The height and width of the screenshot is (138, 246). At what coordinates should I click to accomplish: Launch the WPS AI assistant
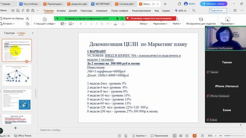(x=181, y=10)
